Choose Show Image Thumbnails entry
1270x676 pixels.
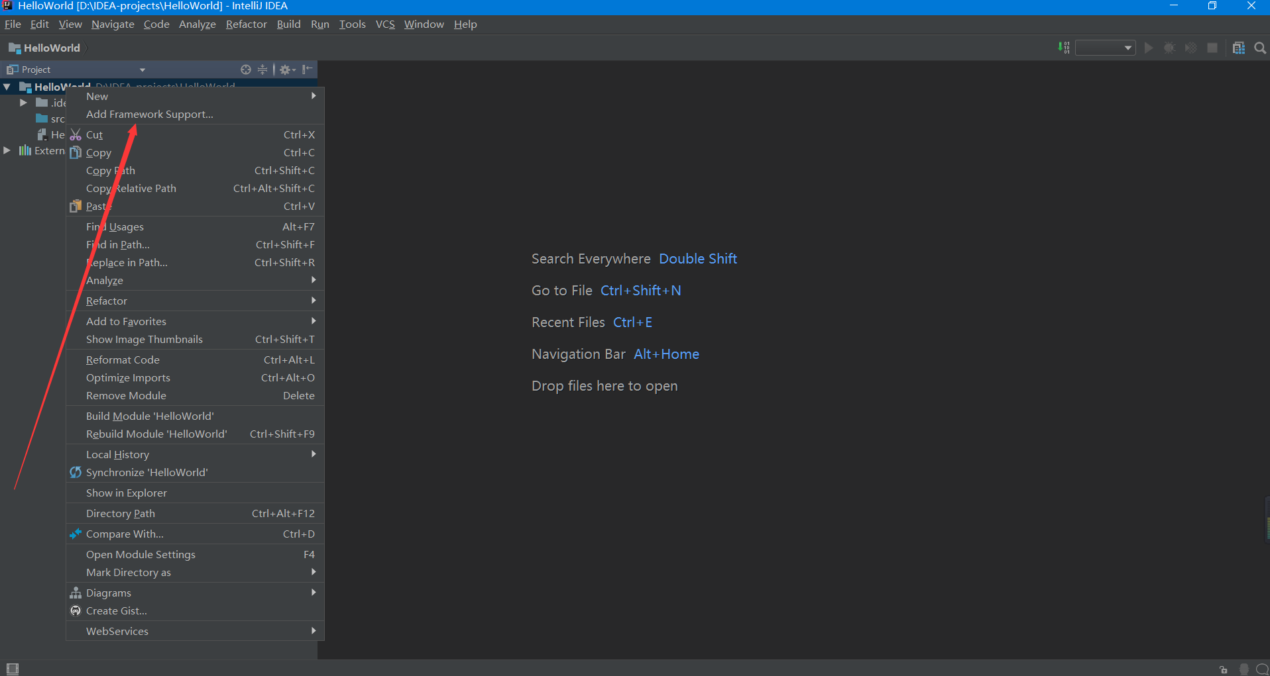195,339
